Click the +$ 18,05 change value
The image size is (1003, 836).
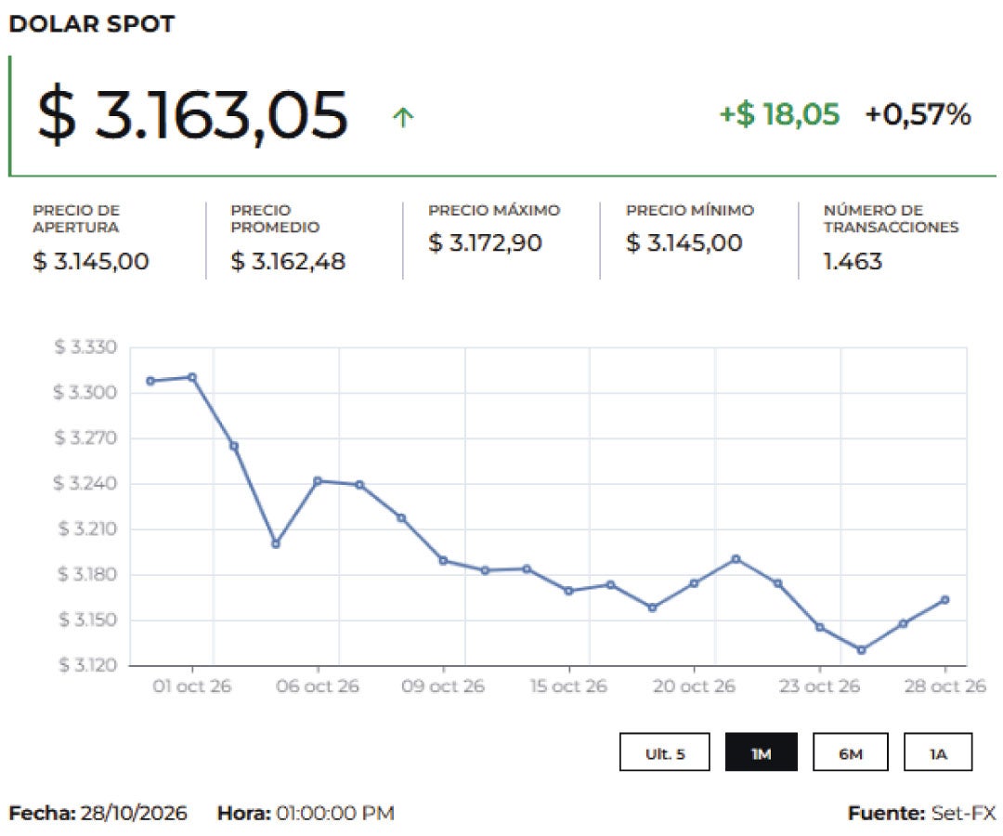click(779, 114)
